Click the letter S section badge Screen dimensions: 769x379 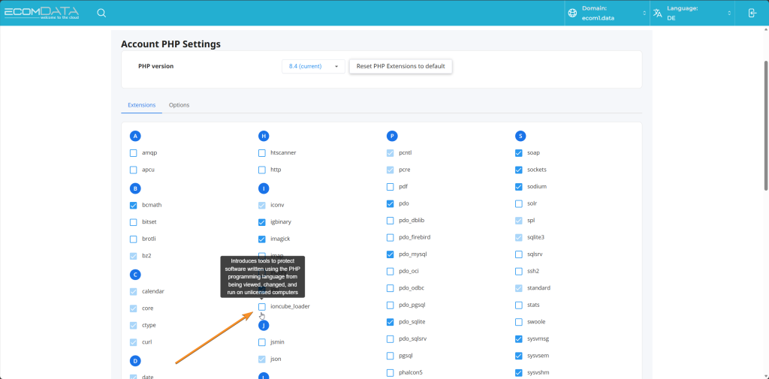(x=520, y=136)
